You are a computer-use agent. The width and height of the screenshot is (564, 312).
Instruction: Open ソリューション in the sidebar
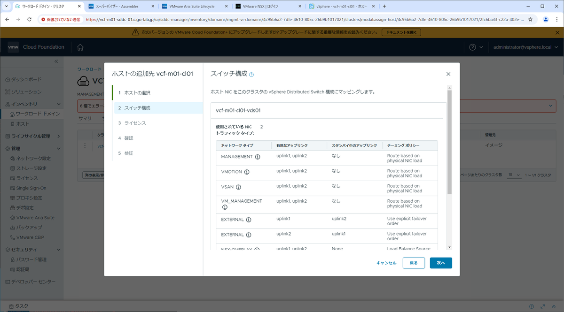coord(26,91)
